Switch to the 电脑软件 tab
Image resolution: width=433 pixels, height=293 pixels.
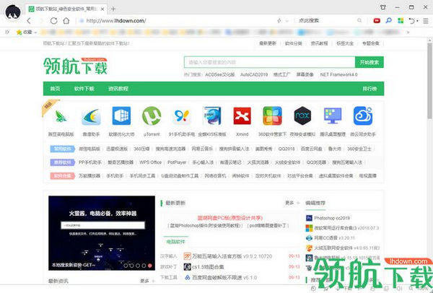click(x=175, y=242)
